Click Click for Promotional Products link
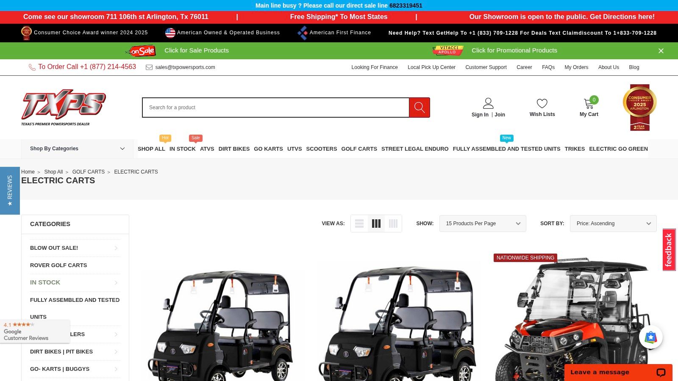This screenshot has width=678, height=381. click(514, 50)
